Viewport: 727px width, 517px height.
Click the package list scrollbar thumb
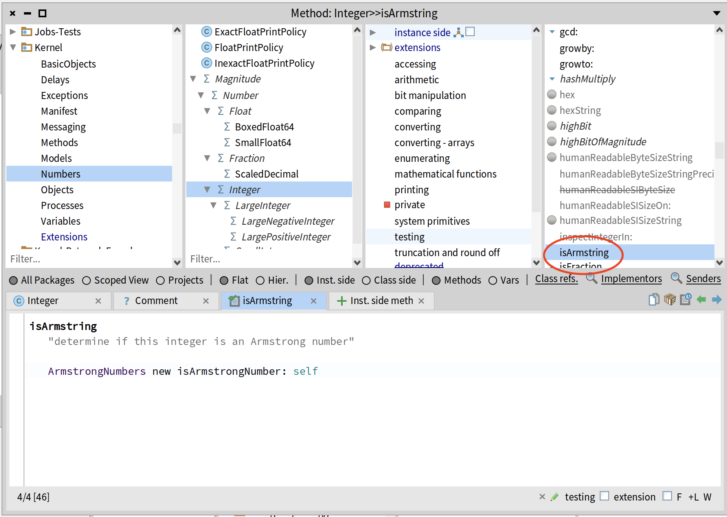(x=177, y=128)
